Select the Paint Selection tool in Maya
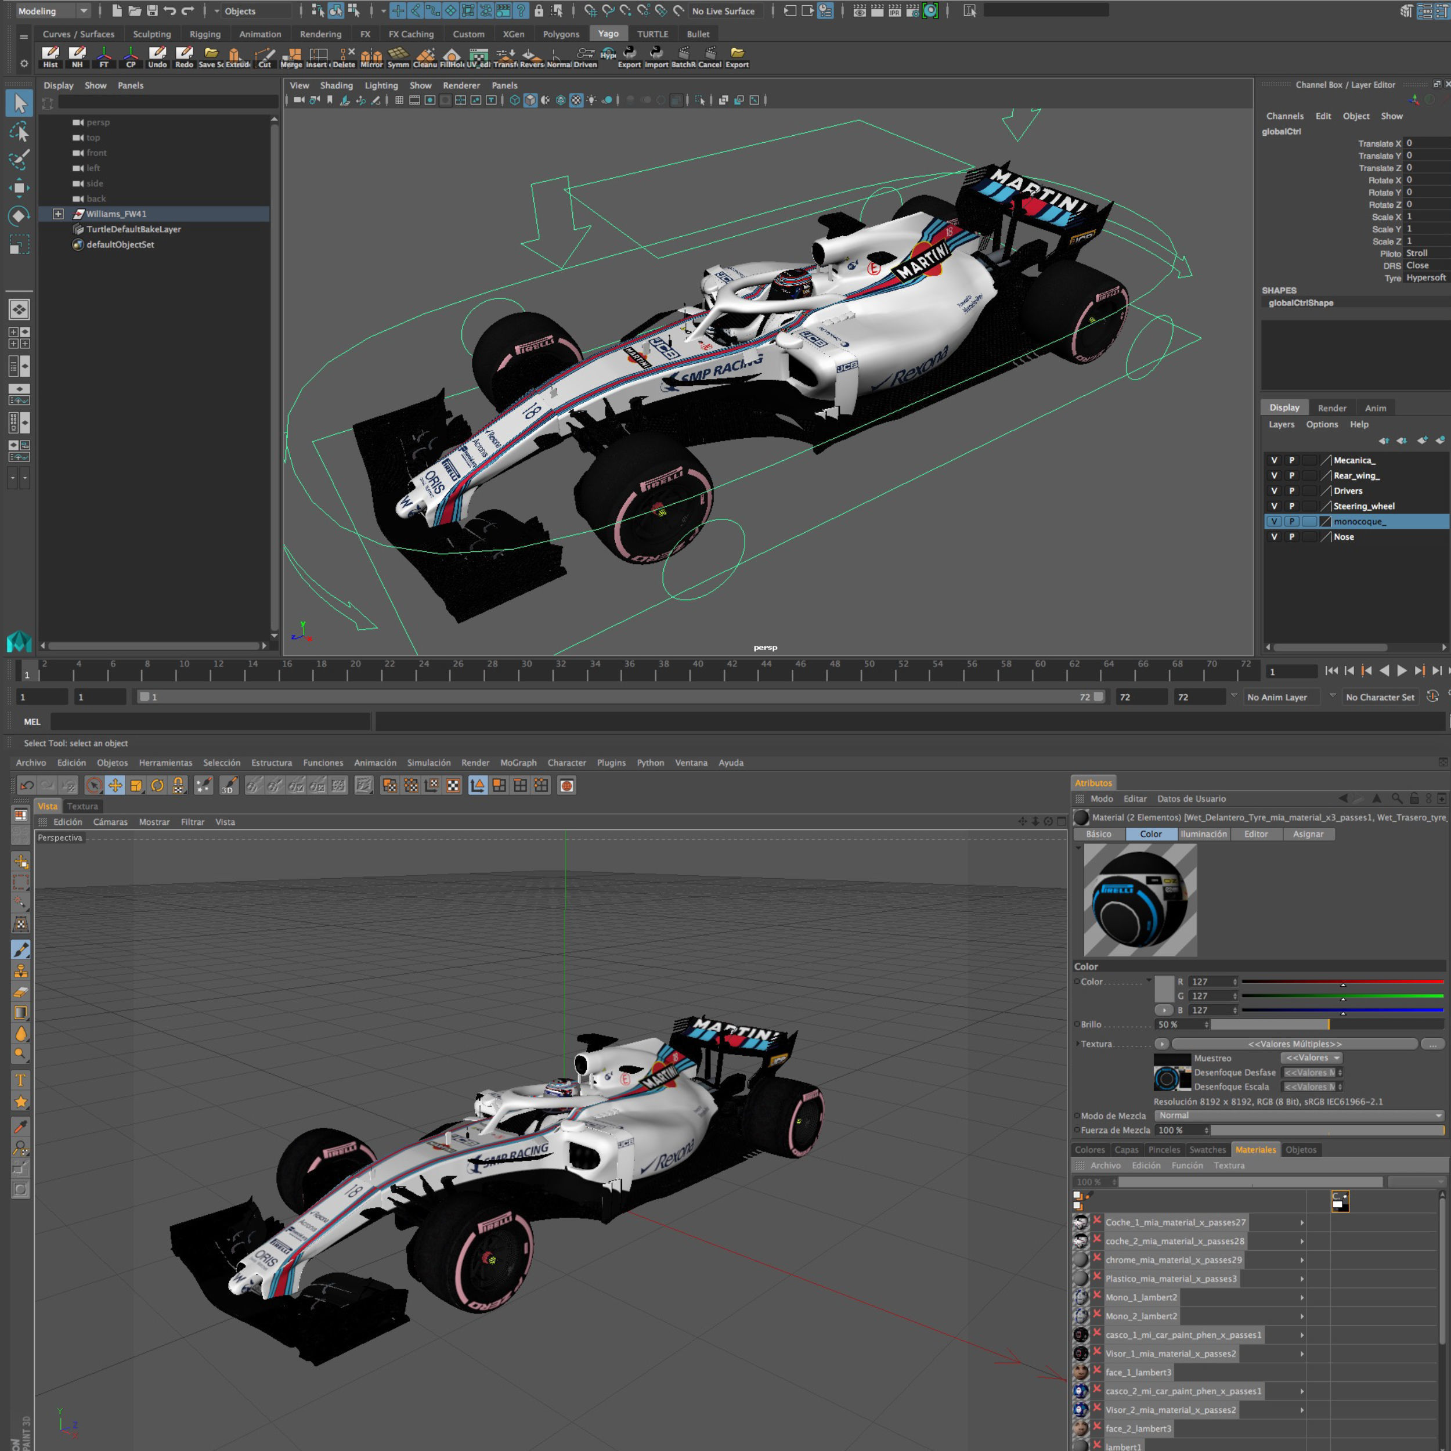Screen dimensions: 1451x1451 click(20, 160)
